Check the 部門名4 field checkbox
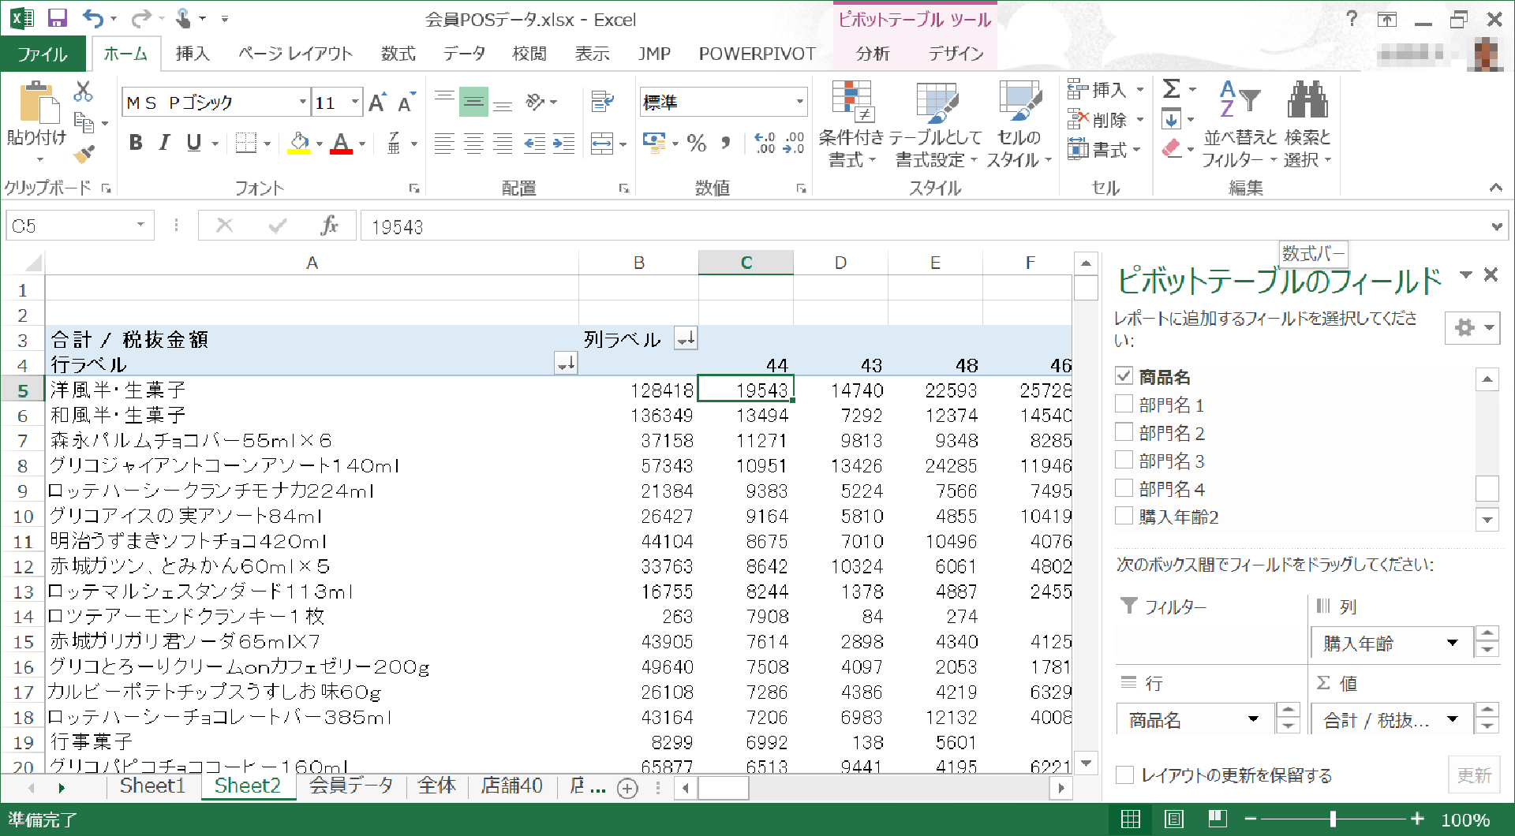The height and width of the screenshot is (836, 1515). [1124, 487]
